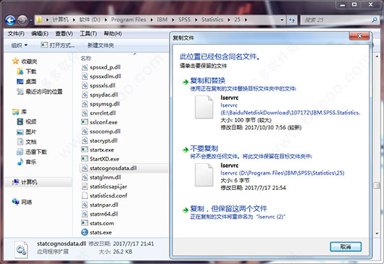Click the refresh icon beside address bar
384x264 pixels.
pos(292,20)
